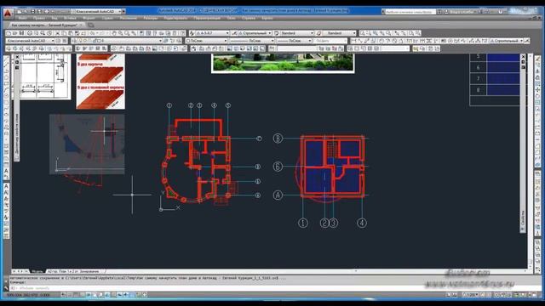Select the Pan hand tool
The width and height of the screenshot is (545, 306).
point(114,33)
